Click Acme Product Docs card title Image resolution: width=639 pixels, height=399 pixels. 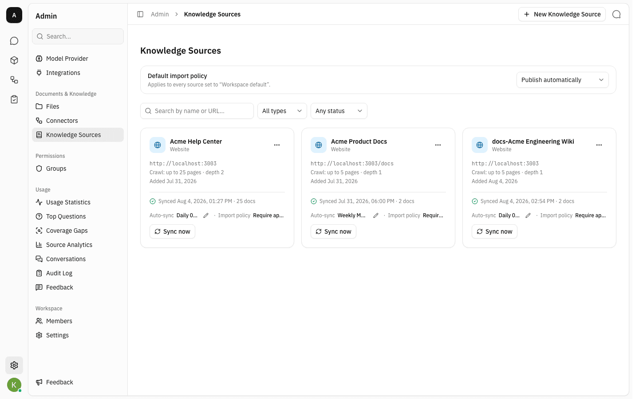[359, 141]
